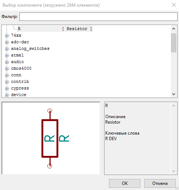179x190 pixels.
Task: Expand the cmos4000 library
Action: [x=7, y=69]
